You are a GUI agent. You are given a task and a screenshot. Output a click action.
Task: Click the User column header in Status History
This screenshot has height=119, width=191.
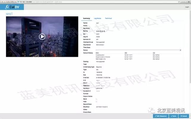coord(154,53)
